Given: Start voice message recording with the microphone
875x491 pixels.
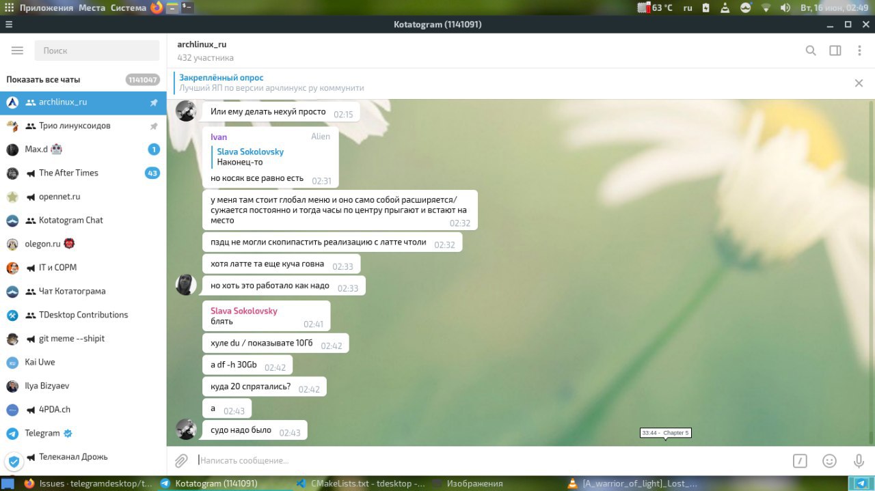Looking at the screenshot, I should click(859, 461).
